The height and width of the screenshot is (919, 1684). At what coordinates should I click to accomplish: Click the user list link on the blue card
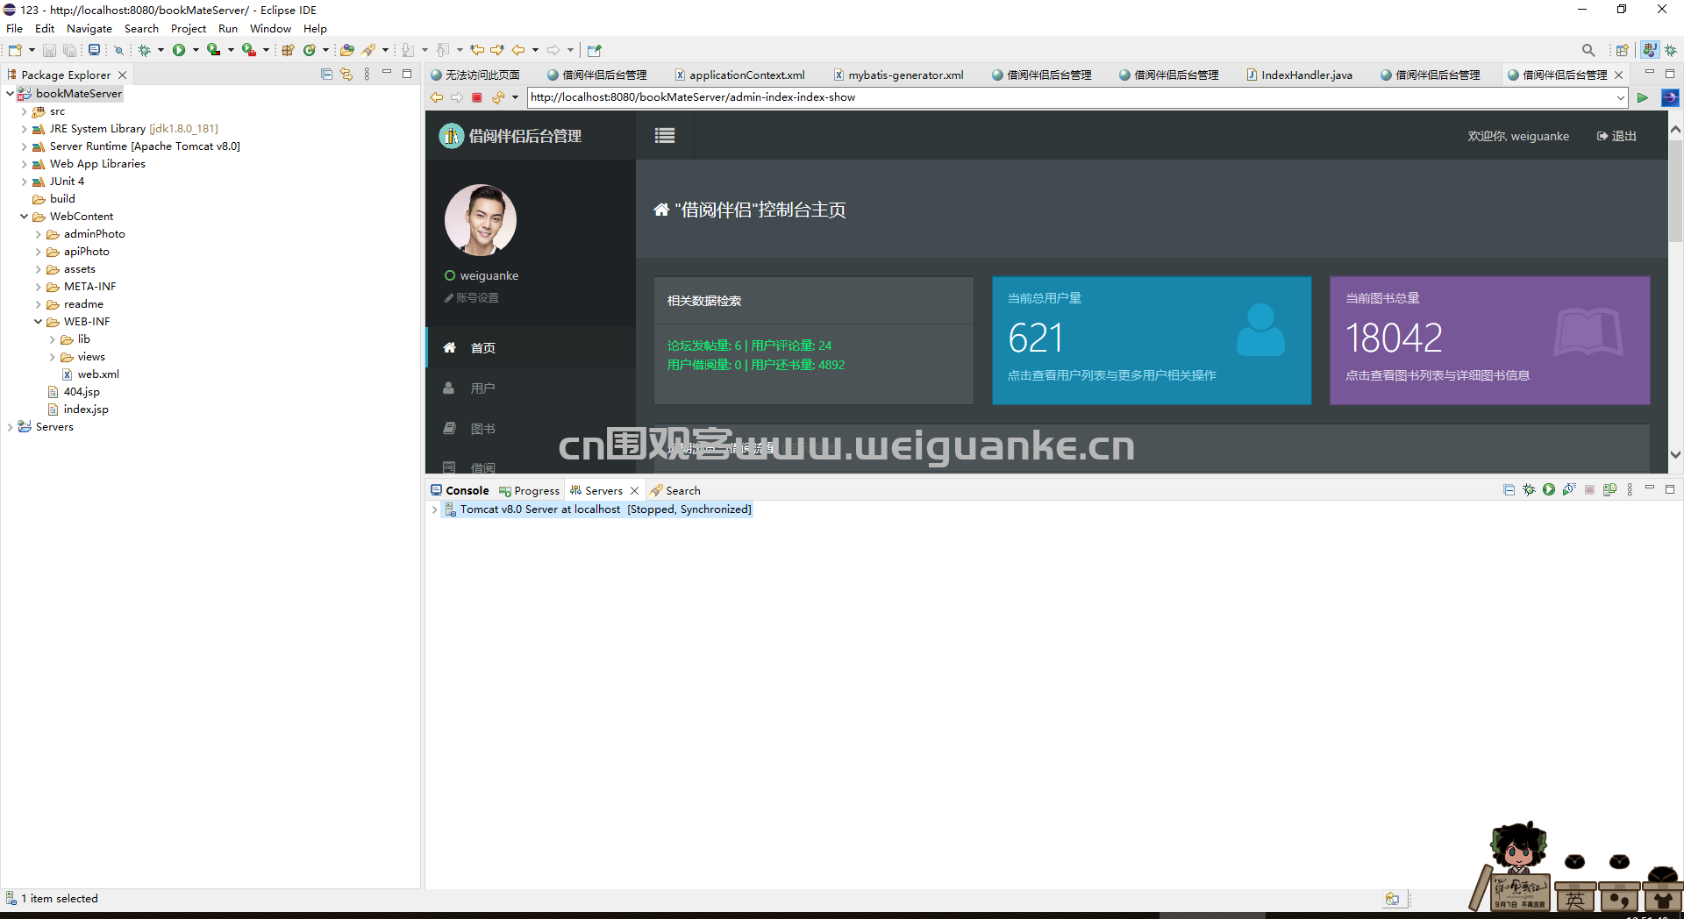(1111, 375)
